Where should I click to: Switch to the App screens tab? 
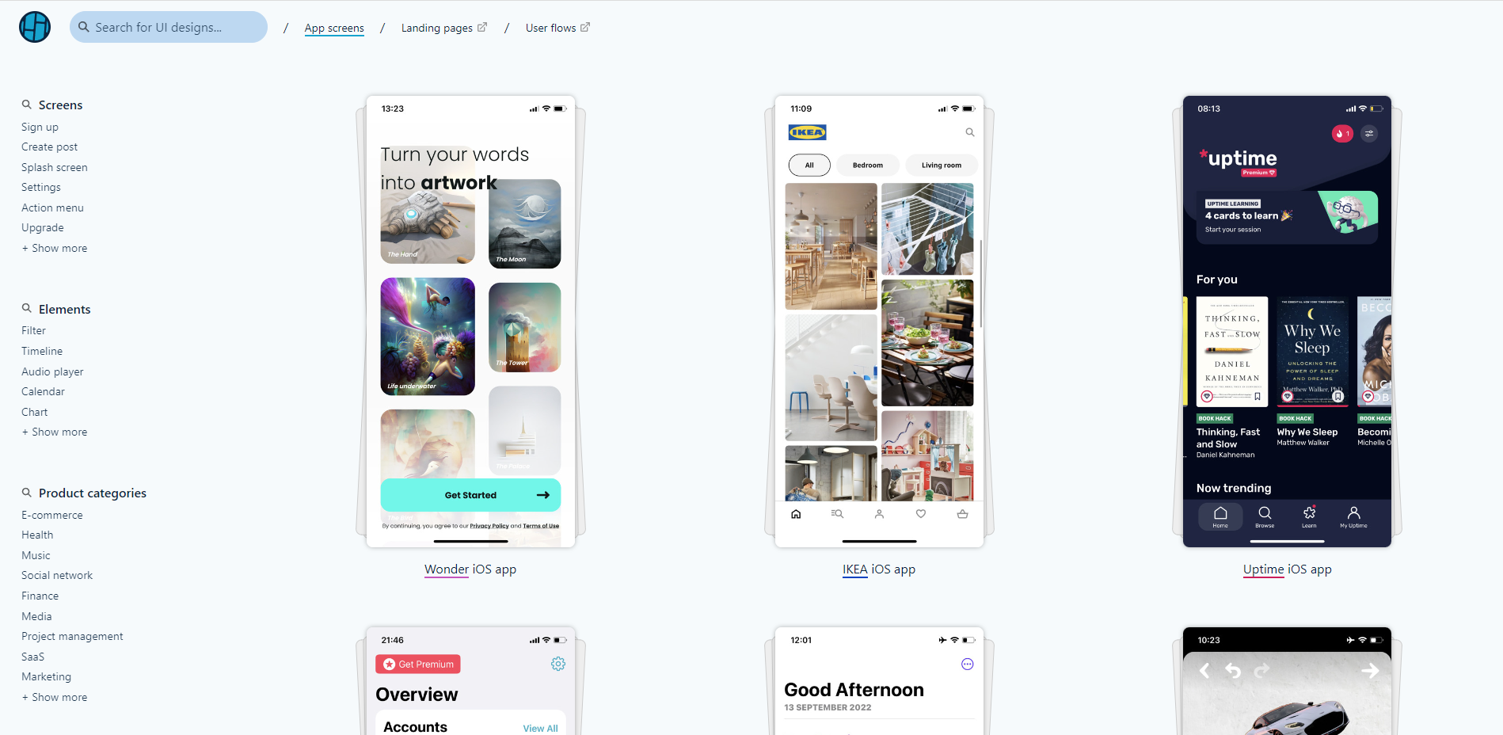pos(334,28)
